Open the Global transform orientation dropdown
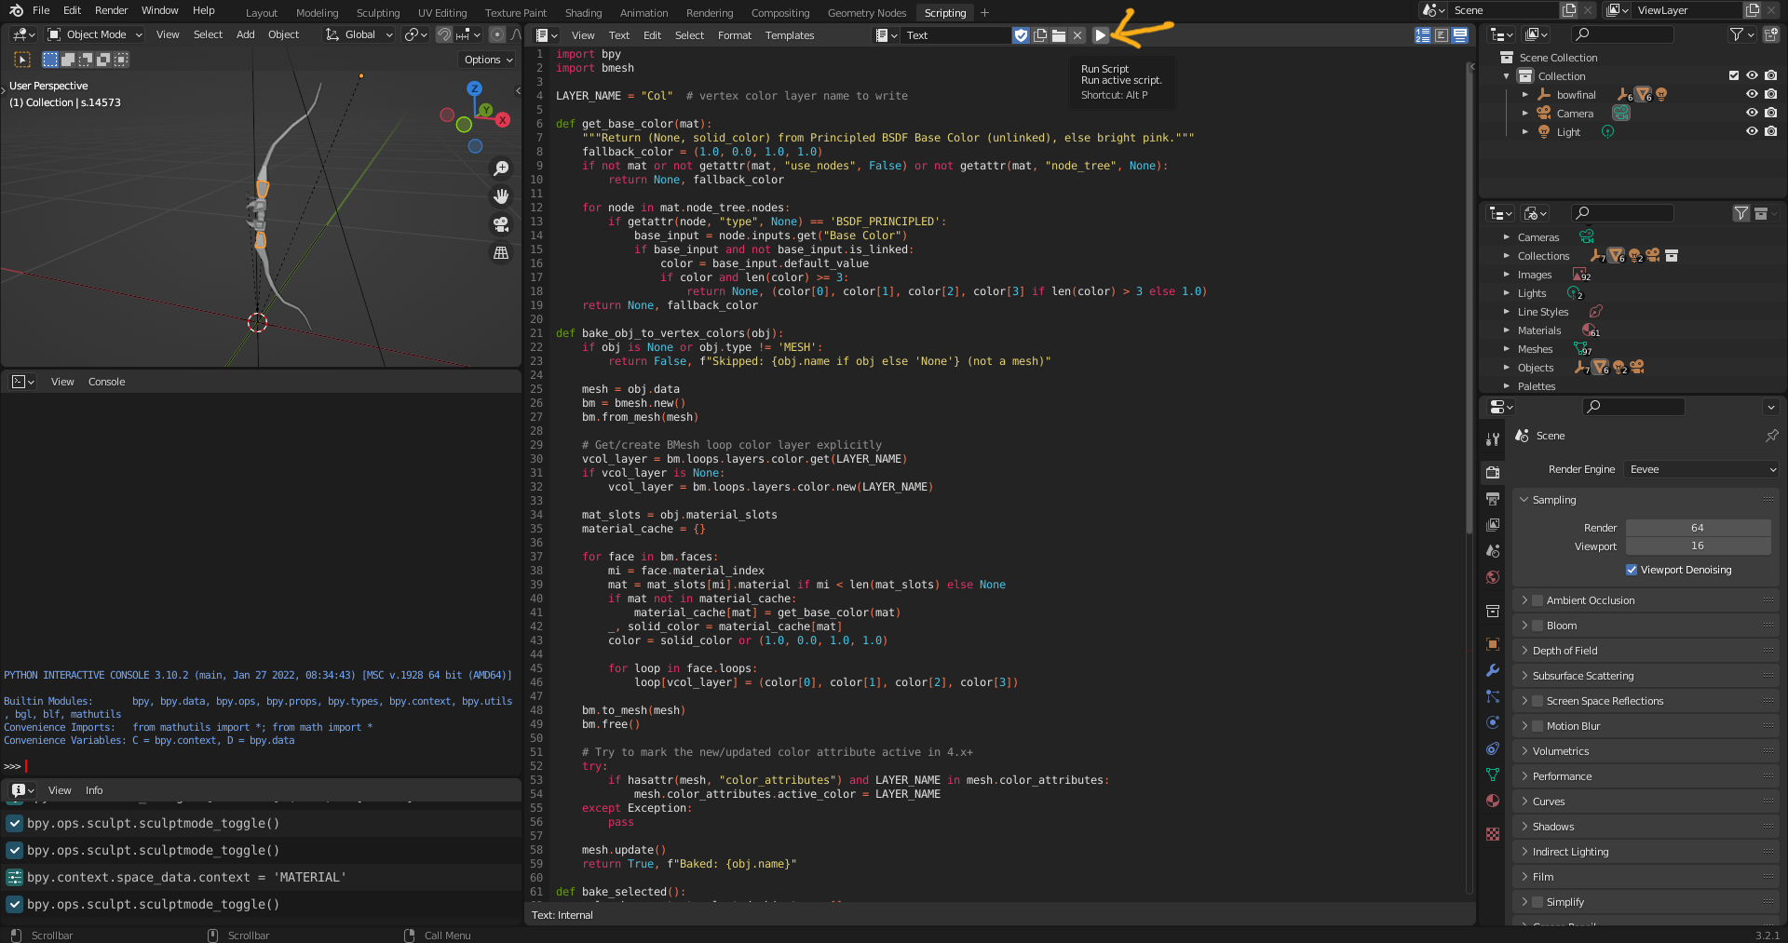 pyautogui.click(x=359, y=35)
